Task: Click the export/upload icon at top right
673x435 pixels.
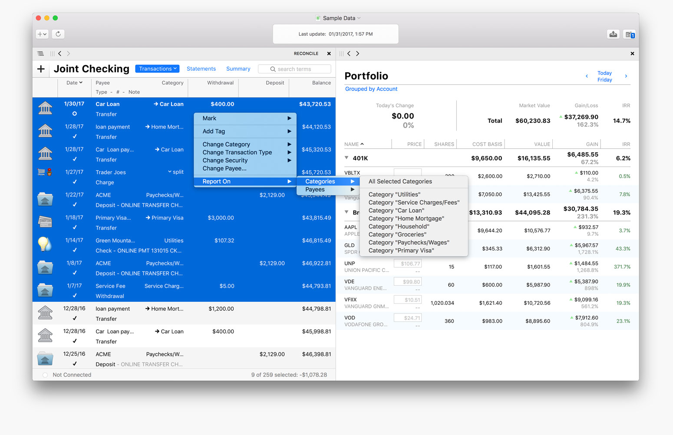Action: [x=613, y=34]
